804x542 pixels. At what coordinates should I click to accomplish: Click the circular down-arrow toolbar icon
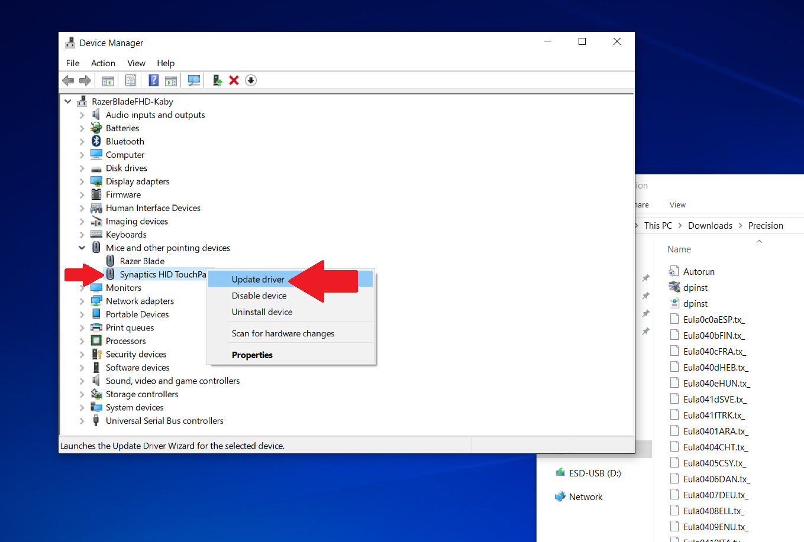[251, 80]
